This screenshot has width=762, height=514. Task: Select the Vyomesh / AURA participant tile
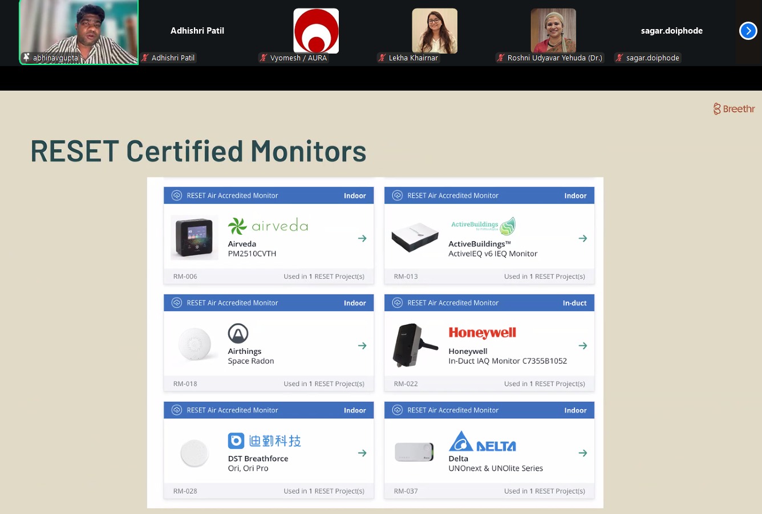coord(316,31)
